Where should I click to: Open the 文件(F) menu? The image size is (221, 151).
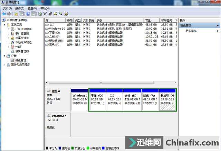pyautogui.click(x=8, y=8)
